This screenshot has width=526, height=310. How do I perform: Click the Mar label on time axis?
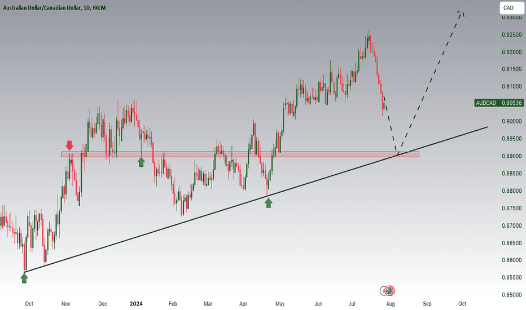click(x=208, y=304)
